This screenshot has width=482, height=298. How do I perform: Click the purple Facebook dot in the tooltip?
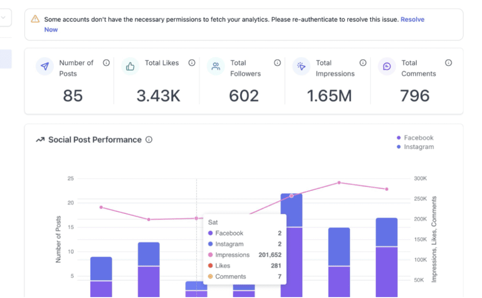pyautogui.click(x=210, y=233)
